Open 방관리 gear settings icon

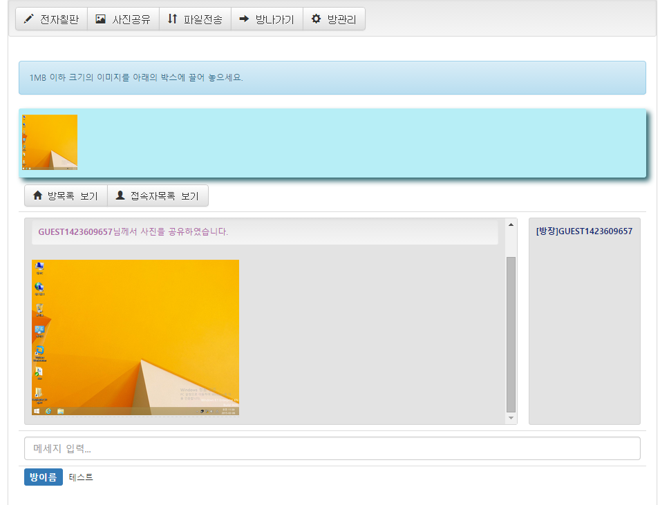(317, 19)
